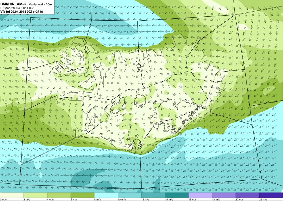Select the "20 m/s" legend label

(240, 200)
